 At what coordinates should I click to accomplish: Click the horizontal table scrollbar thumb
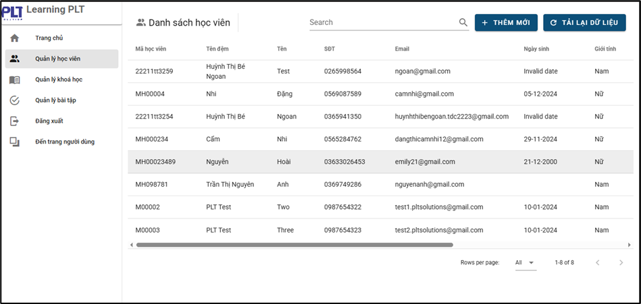pyautogui.click(x=294, y=245)
